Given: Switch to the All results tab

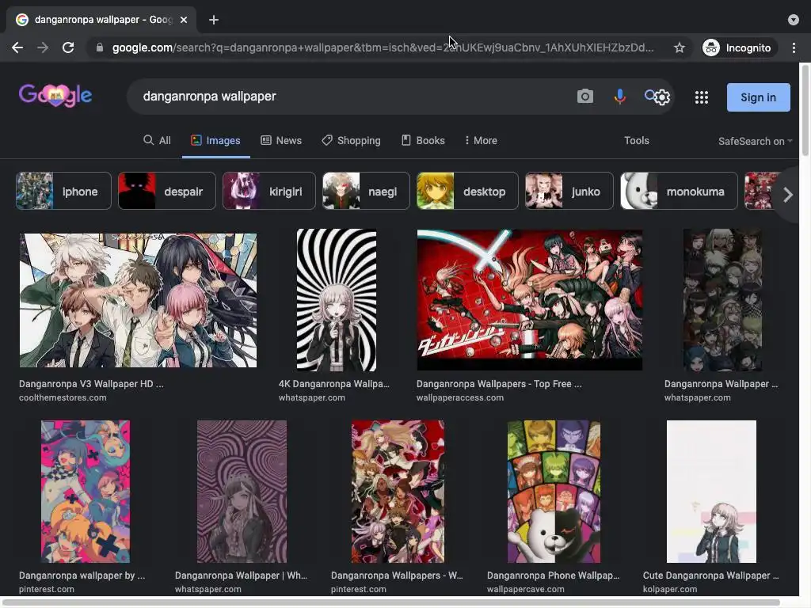Looking at the screenshot, I should click(158, 140).
